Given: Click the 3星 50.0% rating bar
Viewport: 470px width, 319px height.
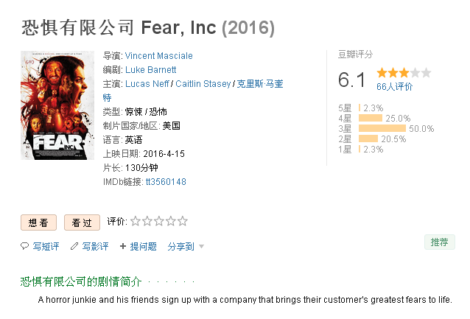Looking at the screenshot, I should 382,128.
